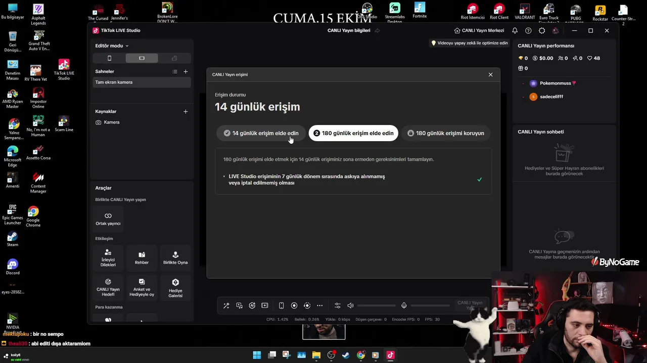Start recording with the record button

pyautogui.click(x=294, y=306)
